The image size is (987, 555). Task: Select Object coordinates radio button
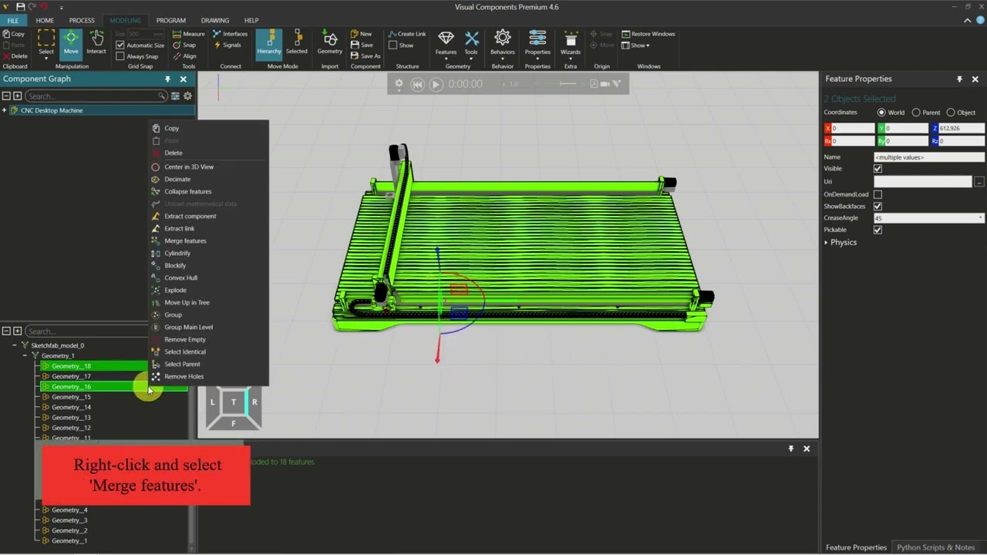(x=951, y=113)
